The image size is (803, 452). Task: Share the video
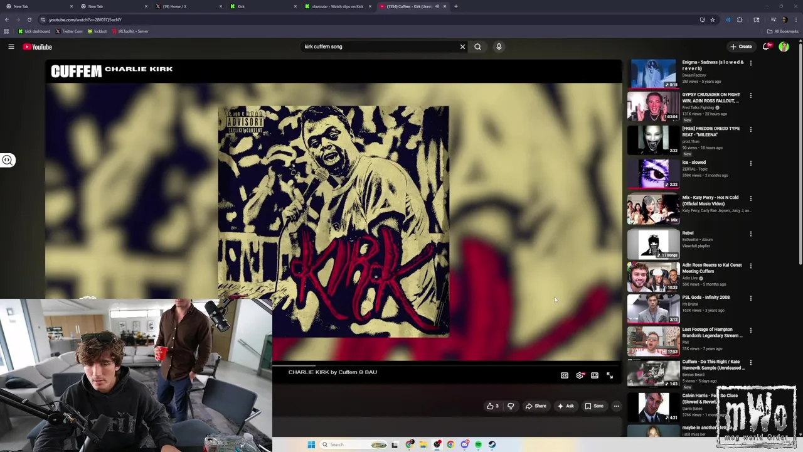(x=536, y=406)
